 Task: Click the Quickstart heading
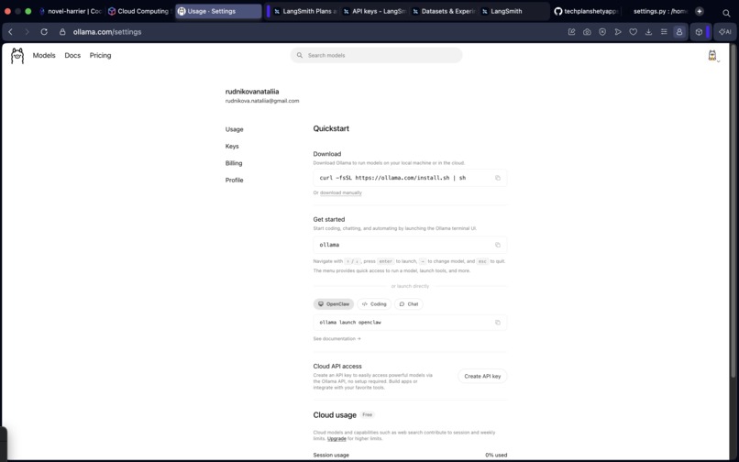point(331,128)
